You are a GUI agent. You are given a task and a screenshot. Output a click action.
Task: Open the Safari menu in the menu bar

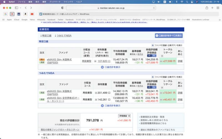[12, 2]
